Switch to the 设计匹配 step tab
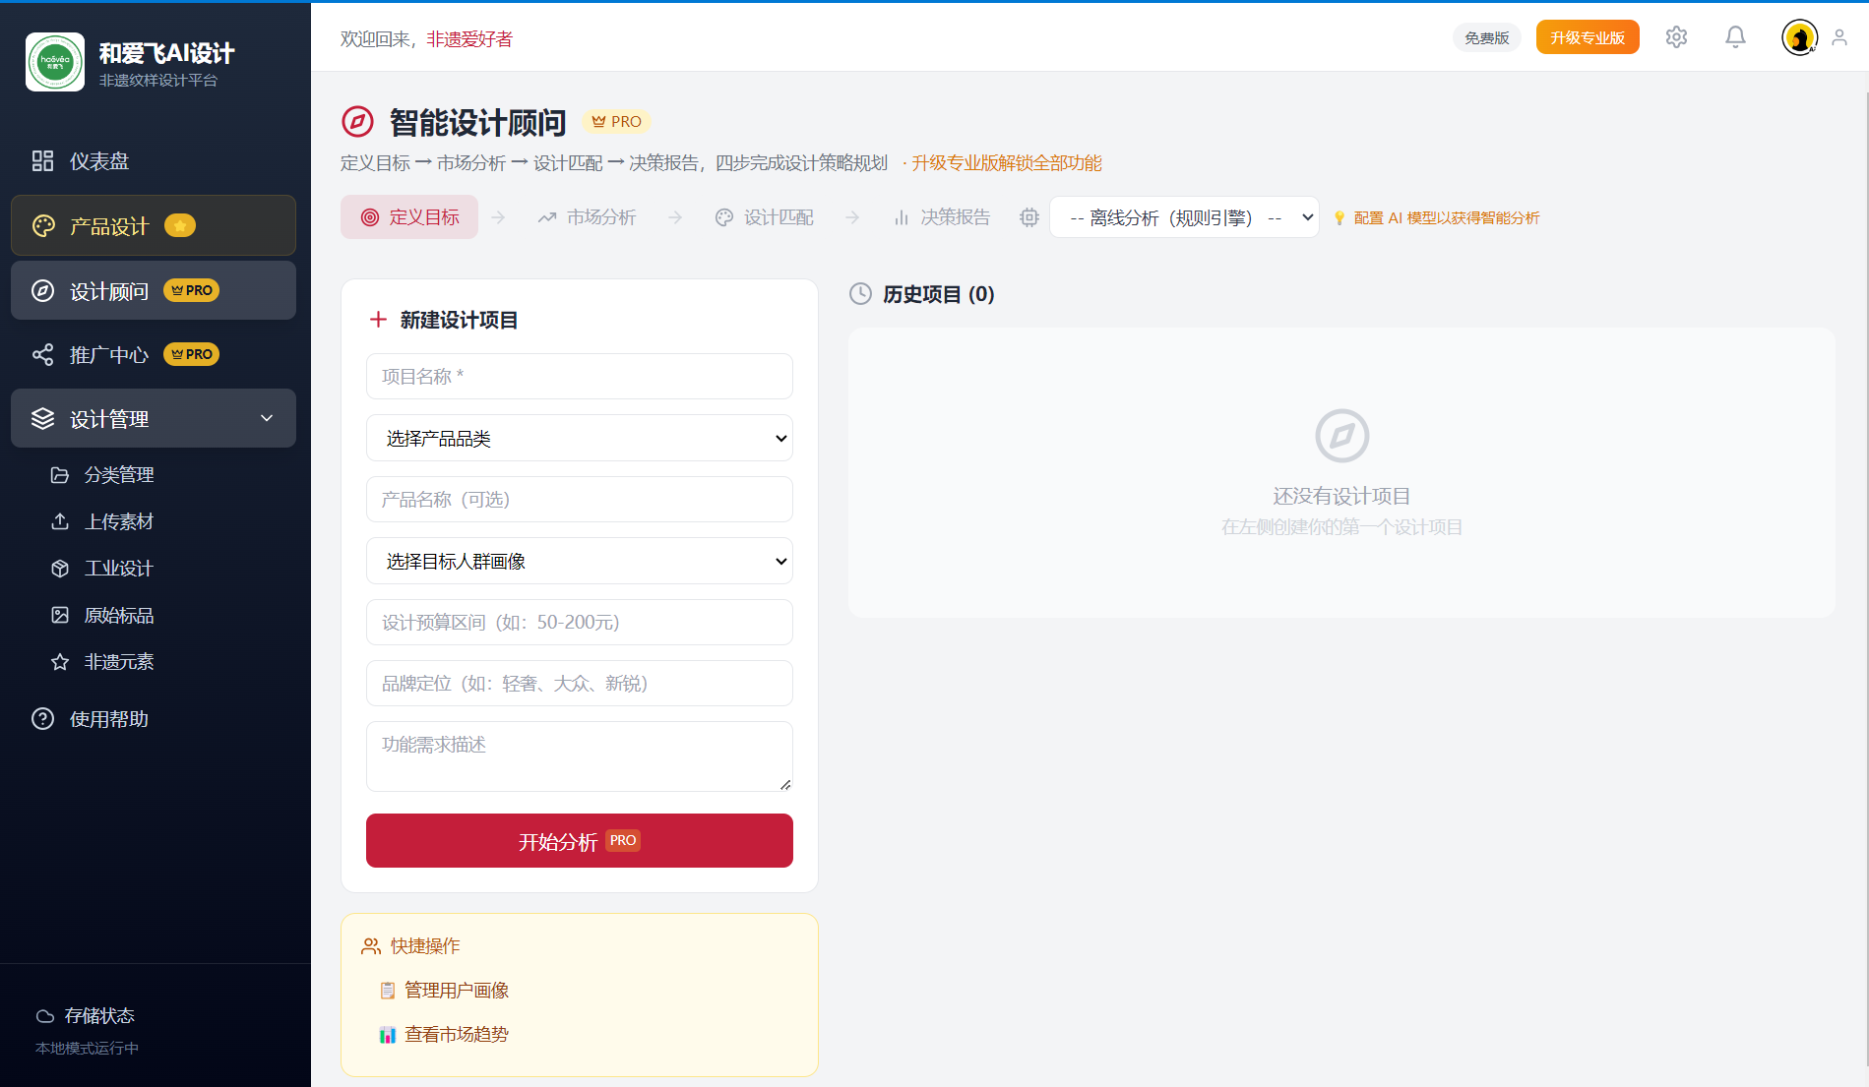Viewport: 1869px width, 1087px height. [764, 217]
